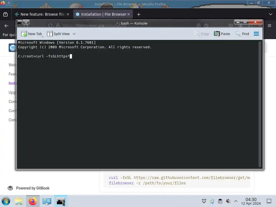Screen dimensions: 276x207
Task: Click the notifications bell tray icon
Action: (204, 201)
